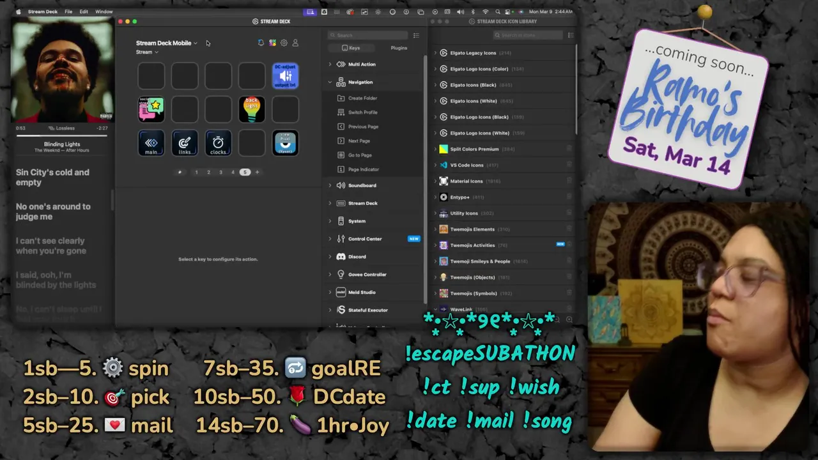Viewport: 818px width, 460px height.
Task: Select the back light rainbow bulb key
Action: click(252, 109)
